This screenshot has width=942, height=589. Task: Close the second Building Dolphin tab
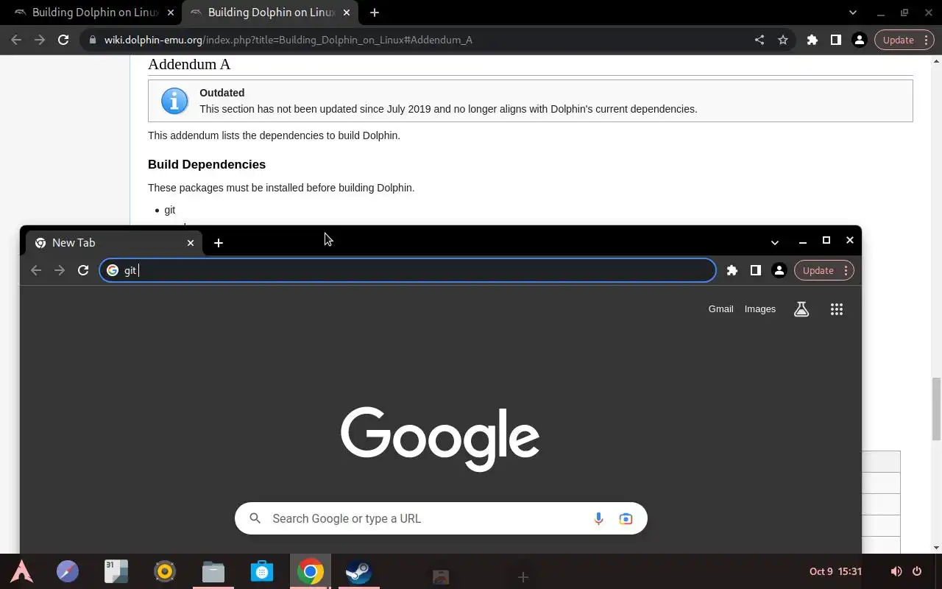pos(347,13)
